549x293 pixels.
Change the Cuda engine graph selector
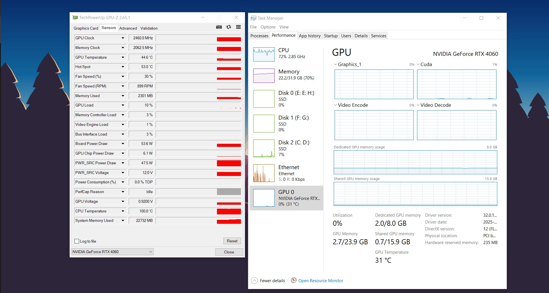[x=424, y=64]
